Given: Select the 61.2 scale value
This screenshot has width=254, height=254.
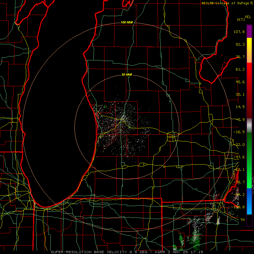Looking at the screenshot, I should click(240, 69).
